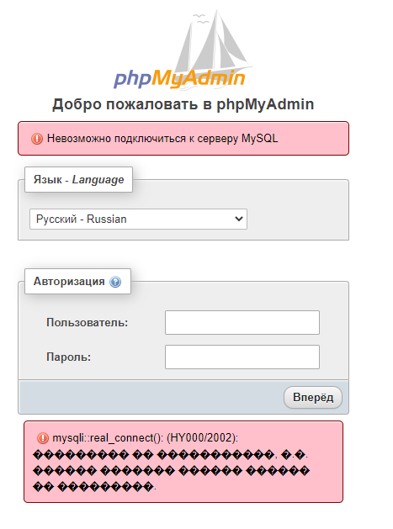Click the Пароль field label
This screenshot has width=393, height=529.
point(68,357)
